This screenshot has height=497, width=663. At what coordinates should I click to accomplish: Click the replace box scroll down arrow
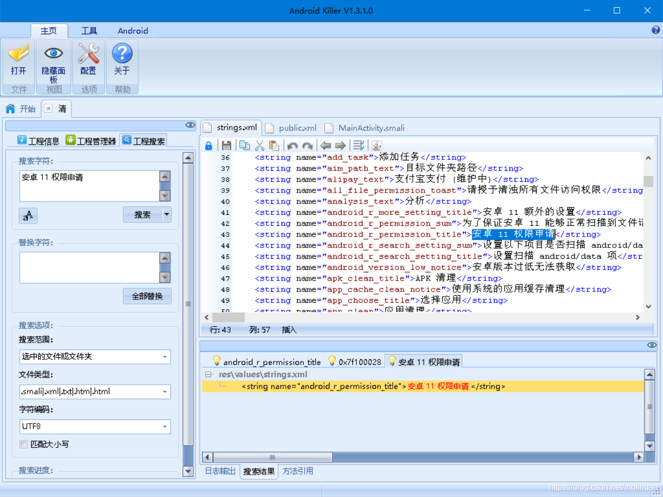tap(165, 277)
